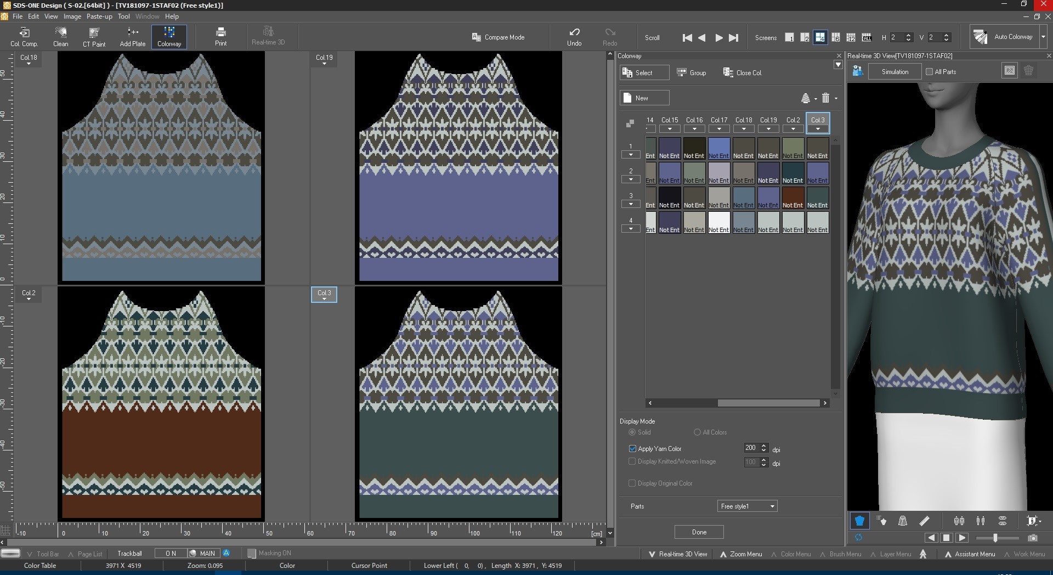Enable the All Parts checkbox
Image resolution: width=1053 pixels, height=575 pixels.
(929, 71)
